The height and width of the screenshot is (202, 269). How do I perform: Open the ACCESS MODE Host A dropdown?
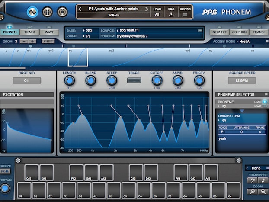[x=243, y=42]
